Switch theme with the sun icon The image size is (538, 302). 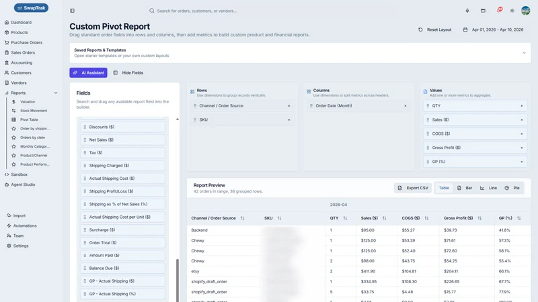[x=512, y=11]
